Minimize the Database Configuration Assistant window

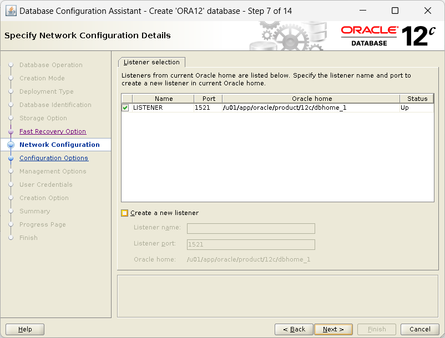point(363,11)
